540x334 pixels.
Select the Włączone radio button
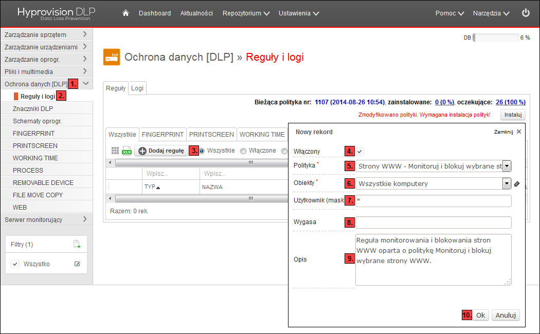tap(243, 151)
